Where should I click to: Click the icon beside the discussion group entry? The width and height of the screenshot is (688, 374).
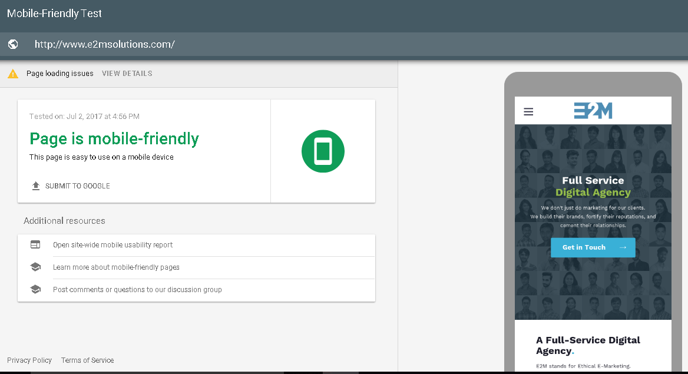tap(35, 289)
